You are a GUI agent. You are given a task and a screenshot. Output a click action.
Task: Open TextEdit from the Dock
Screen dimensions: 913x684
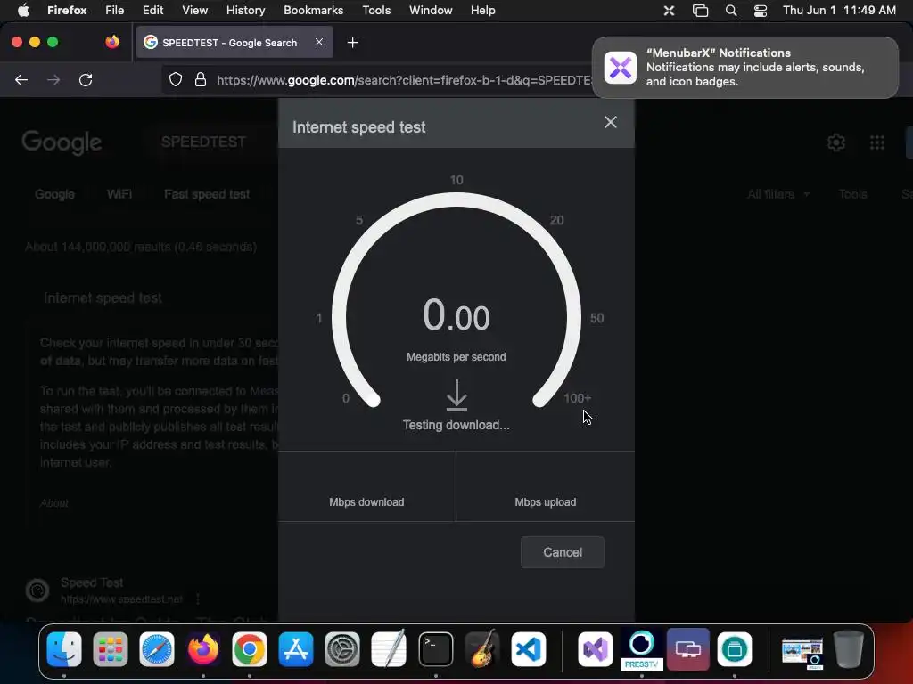click(389, 649)
